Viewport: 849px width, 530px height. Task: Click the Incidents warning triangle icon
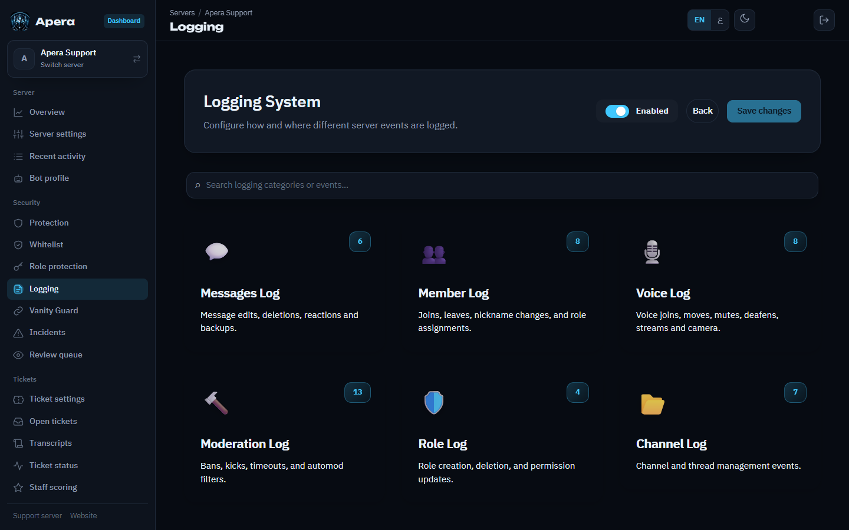pos(18,333)
